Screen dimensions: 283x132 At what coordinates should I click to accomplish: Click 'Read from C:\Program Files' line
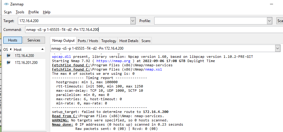(108, 116)
